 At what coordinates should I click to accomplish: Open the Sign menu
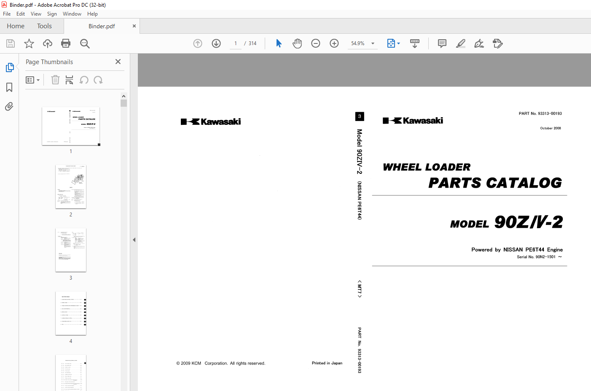pyautogui.click(x=52, y=14)
